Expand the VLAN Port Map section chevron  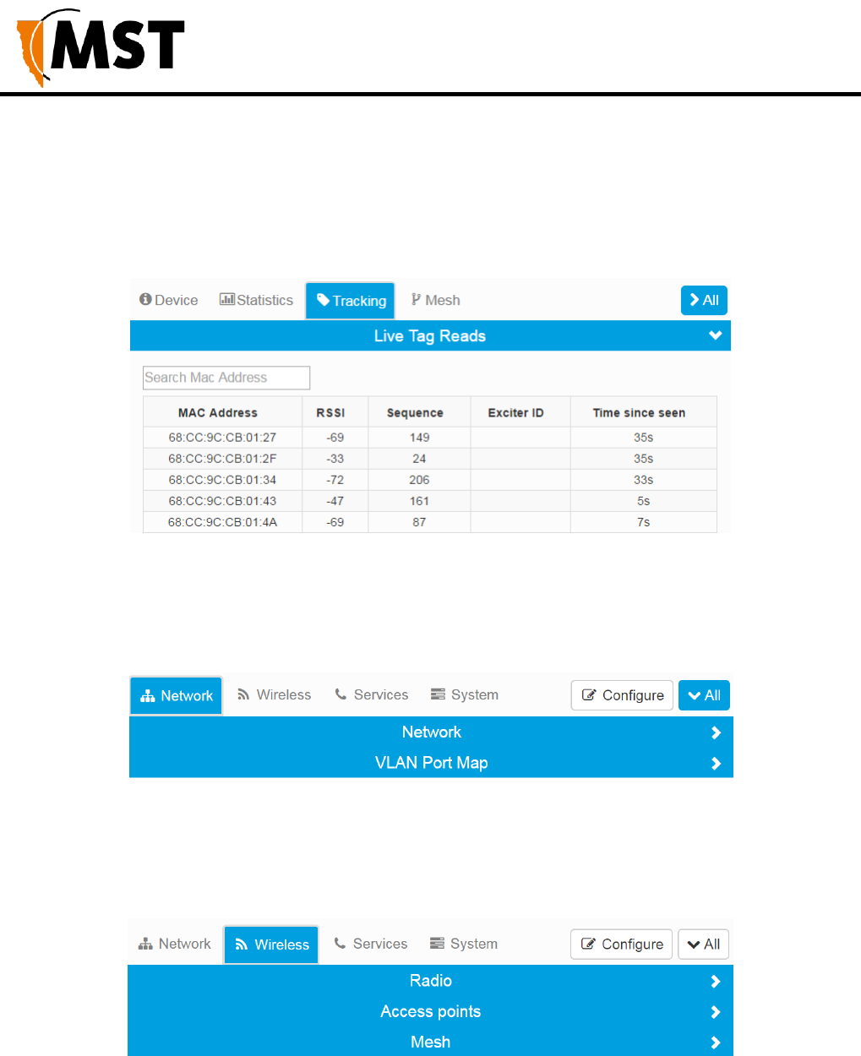pyautogui.click(x=717, y=763)
